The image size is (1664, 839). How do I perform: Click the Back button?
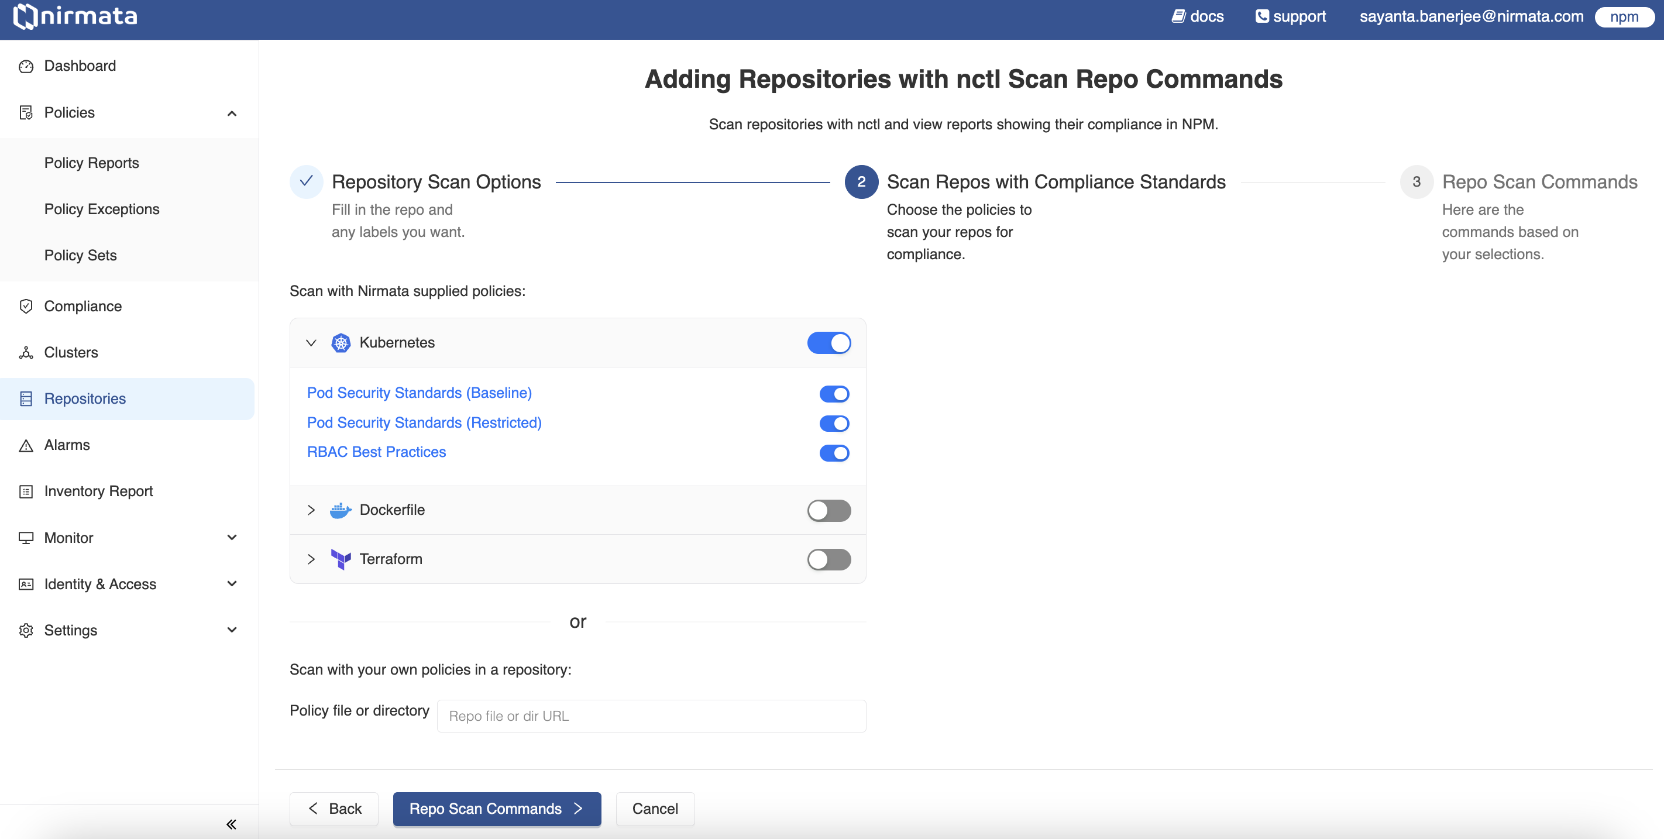click(334, 809)
